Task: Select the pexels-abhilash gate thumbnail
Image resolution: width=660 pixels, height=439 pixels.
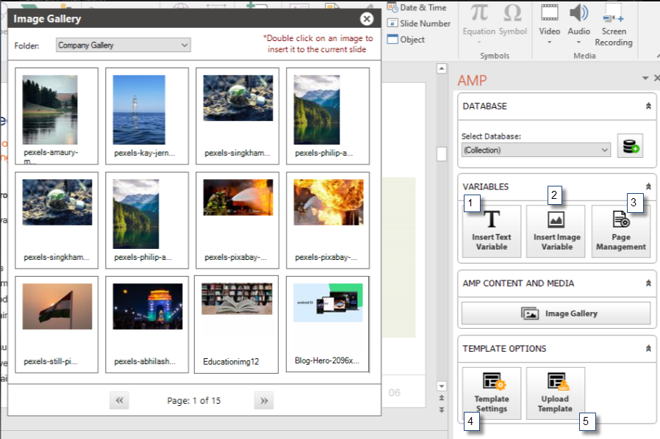Action: click(x=147, y=324)
